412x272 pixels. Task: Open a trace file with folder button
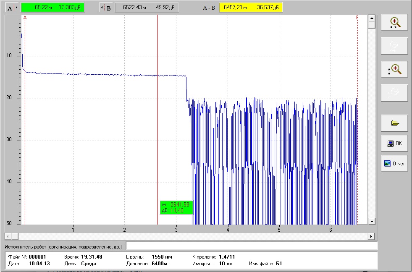394,123
